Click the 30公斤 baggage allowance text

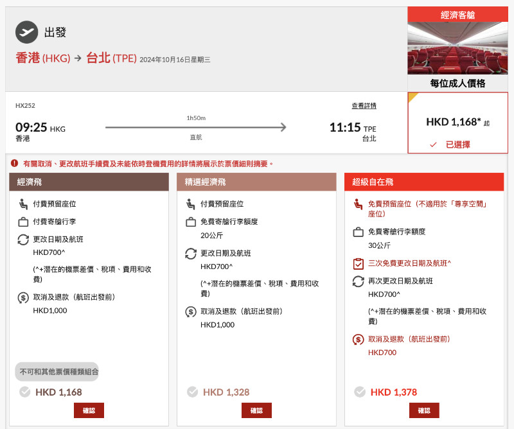coord(379,245)
